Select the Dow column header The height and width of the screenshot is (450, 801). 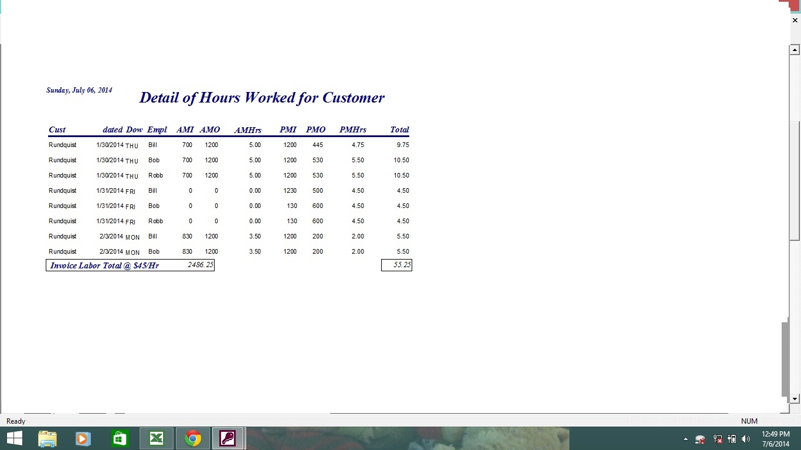pyautogui.click(x=134, y=129)
